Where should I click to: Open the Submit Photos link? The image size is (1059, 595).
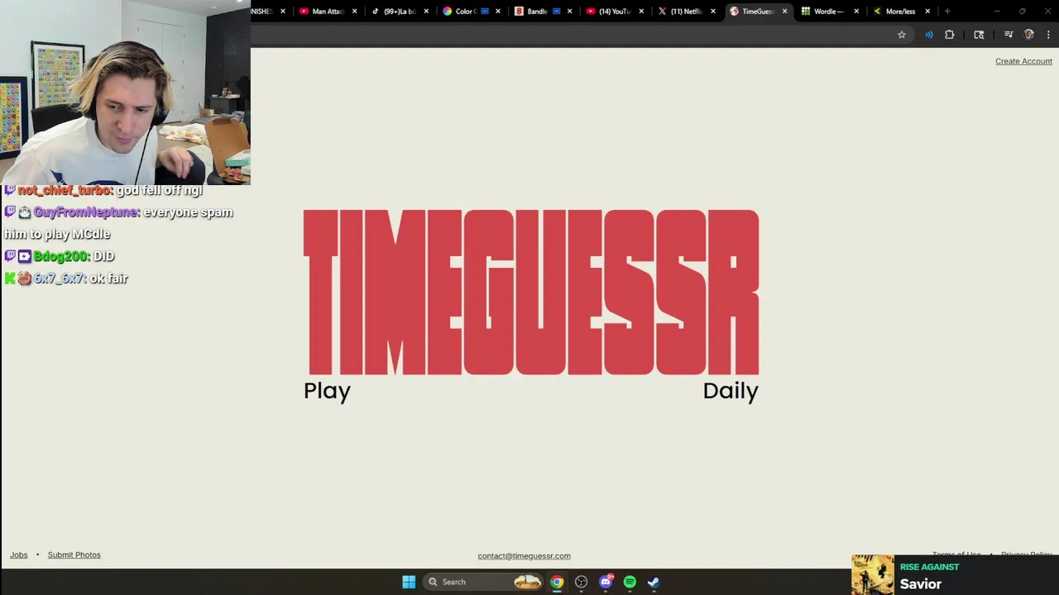pyautogui.click(x=74, y=555)
